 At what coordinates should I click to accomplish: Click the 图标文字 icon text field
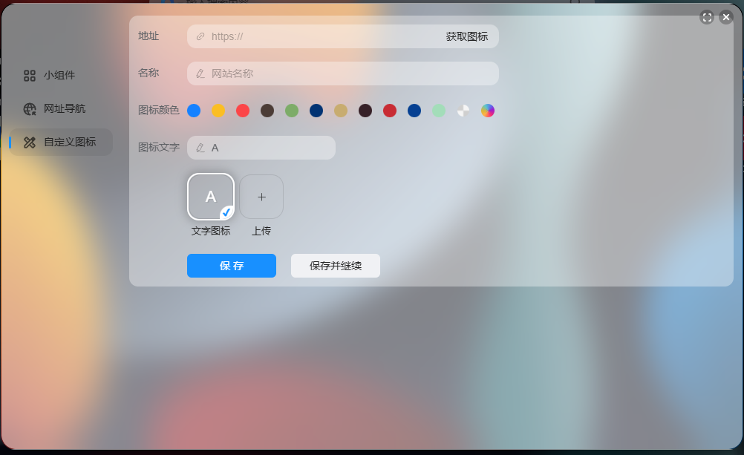pos(267,148)
